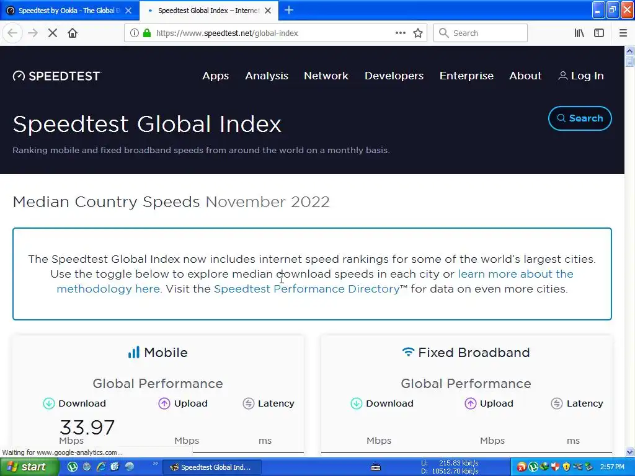Click the '33.97' mobile download value
The height and width of the screenshot is (476, 635).
tap(87, 427)
